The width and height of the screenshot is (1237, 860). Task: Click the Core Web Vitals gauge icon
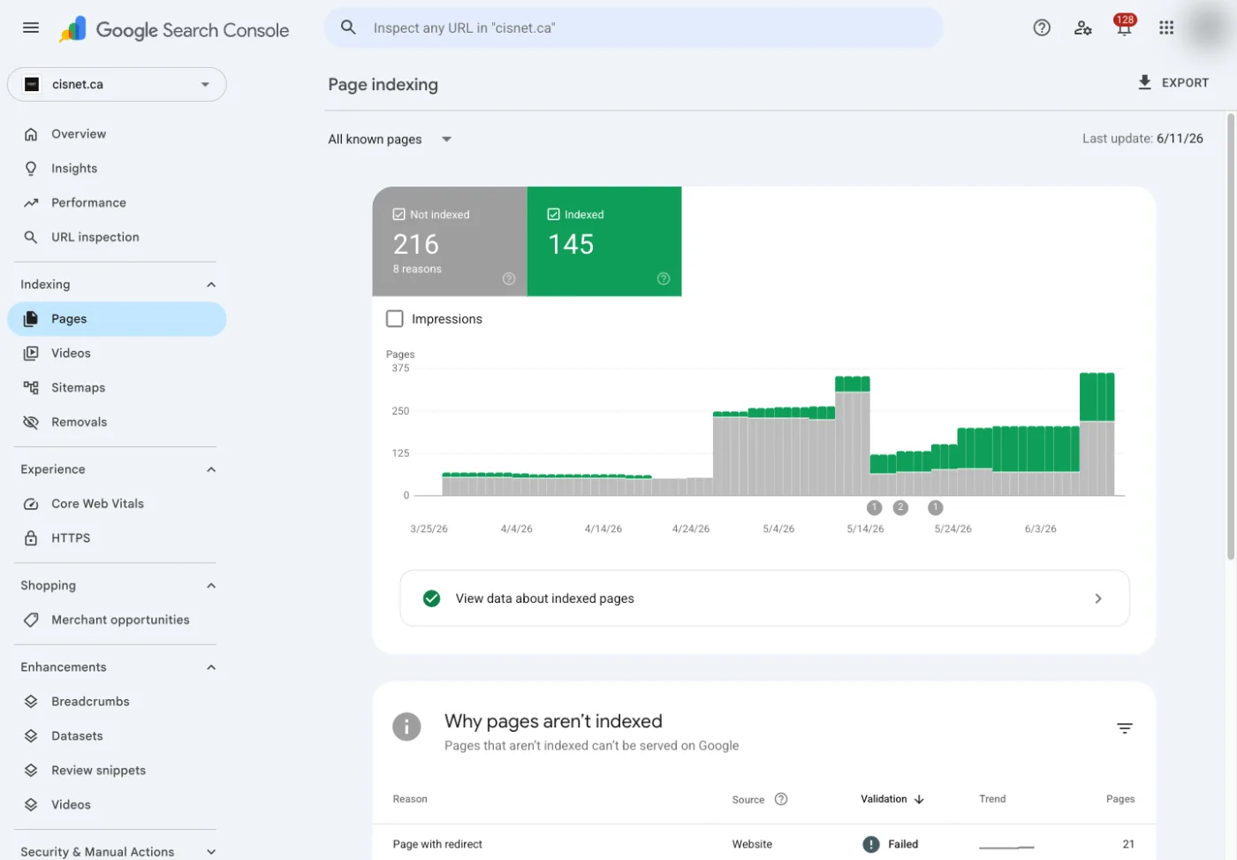point(31,504)
